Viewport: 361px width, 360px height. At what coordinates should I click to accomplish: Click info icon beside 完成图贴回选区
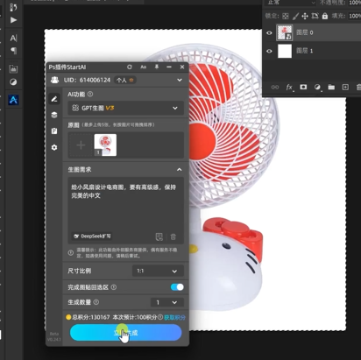(114, 287)
